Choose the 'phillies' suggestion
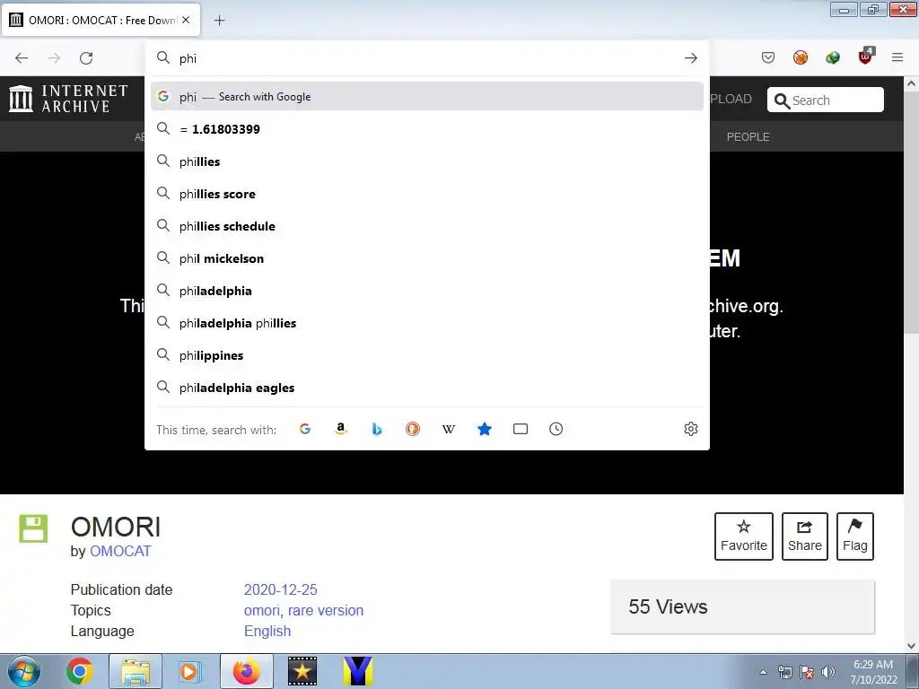Image resolution: width=919 pixels, height=689 pixels. (427, 161)
